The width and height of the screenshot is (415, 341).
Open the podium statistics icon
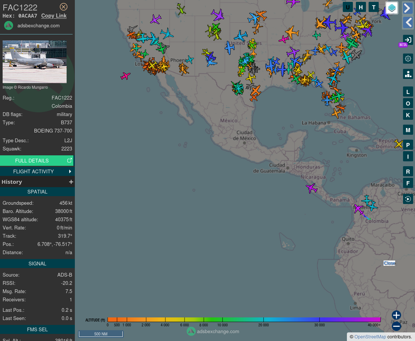(408, 74)
